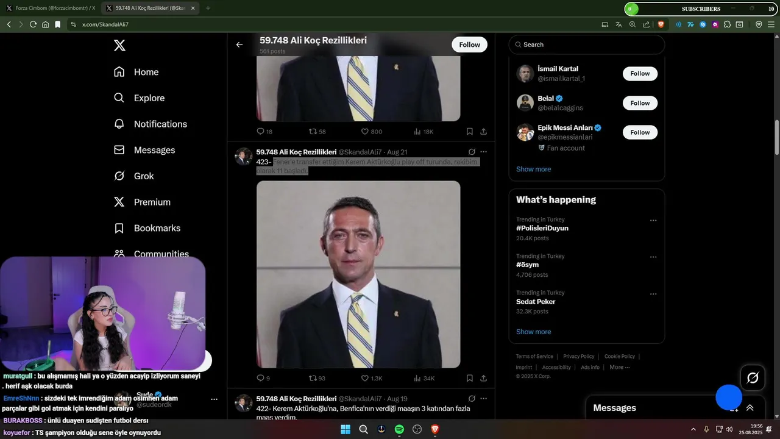Click browser home button
The width and height of the screenshot is (780, 439).
coord(45,24)
